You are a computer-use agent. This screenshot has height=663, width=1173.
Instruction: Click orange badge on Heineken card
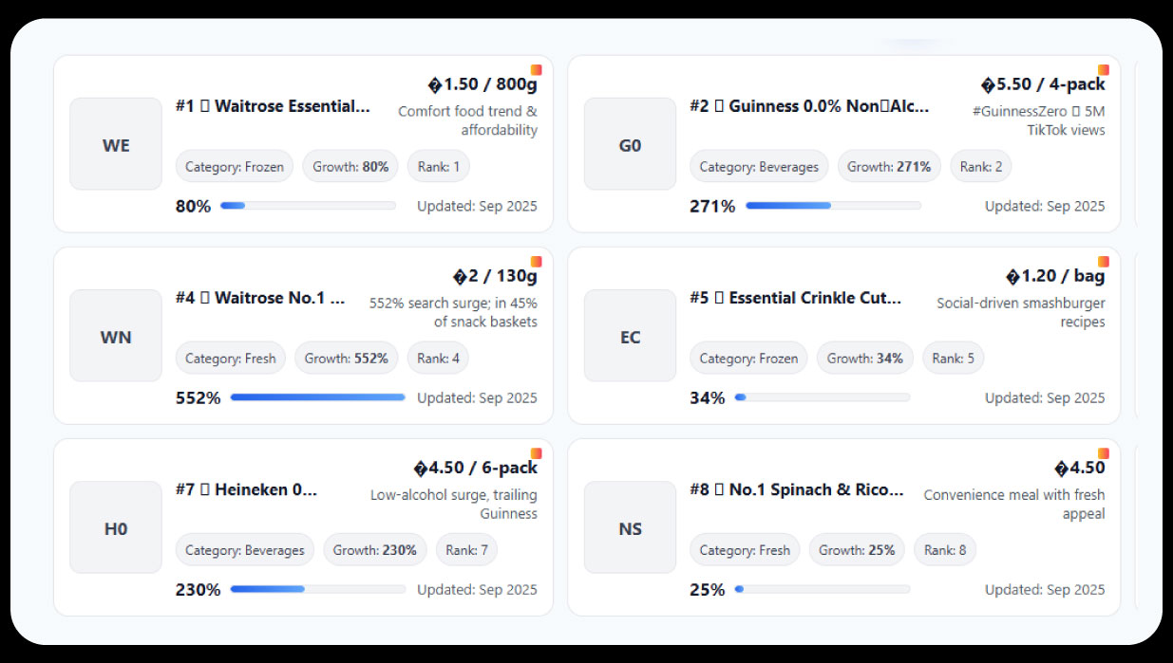537,453
